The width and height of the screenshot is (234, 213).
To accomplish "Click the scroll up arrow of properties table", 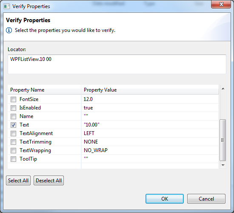I will (x=223, y=89).
